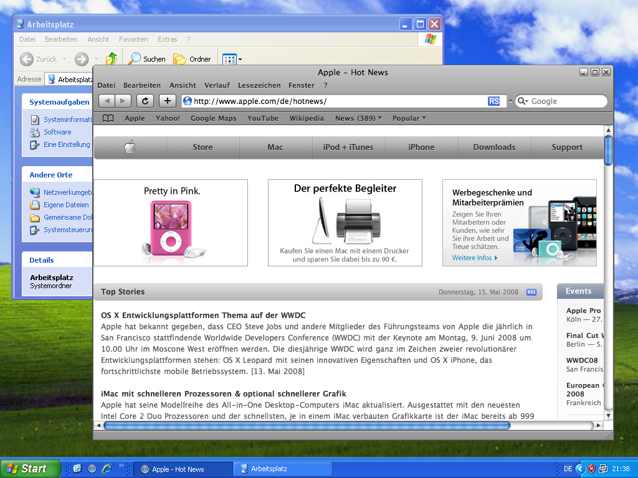Click the Weitere Infos link
Screen dimensions: 638x478
pyautogui.click(x=474, y=258)
